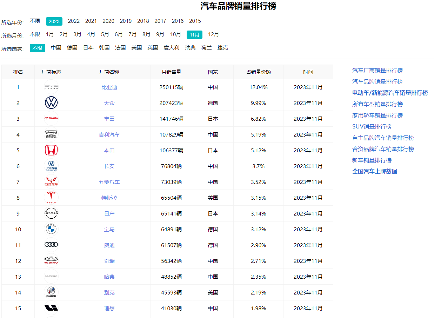Choose 不限 in the year filter
434x318 pixels.
(x=35, y=21)
